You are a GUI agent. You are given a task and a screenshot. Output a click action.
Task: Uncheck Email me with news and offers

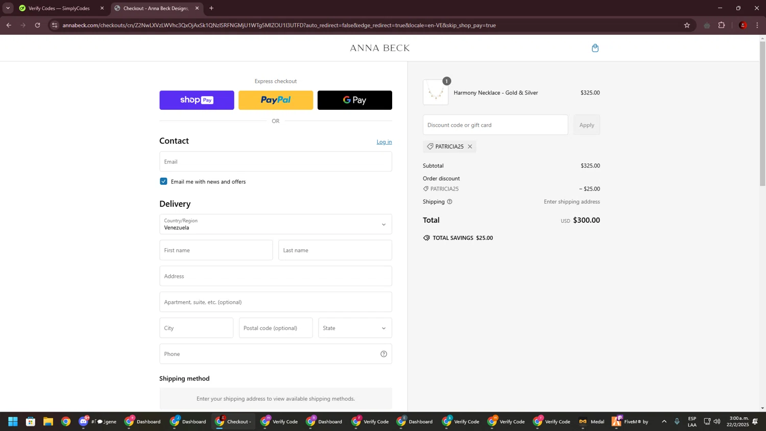tap(163, 181)
